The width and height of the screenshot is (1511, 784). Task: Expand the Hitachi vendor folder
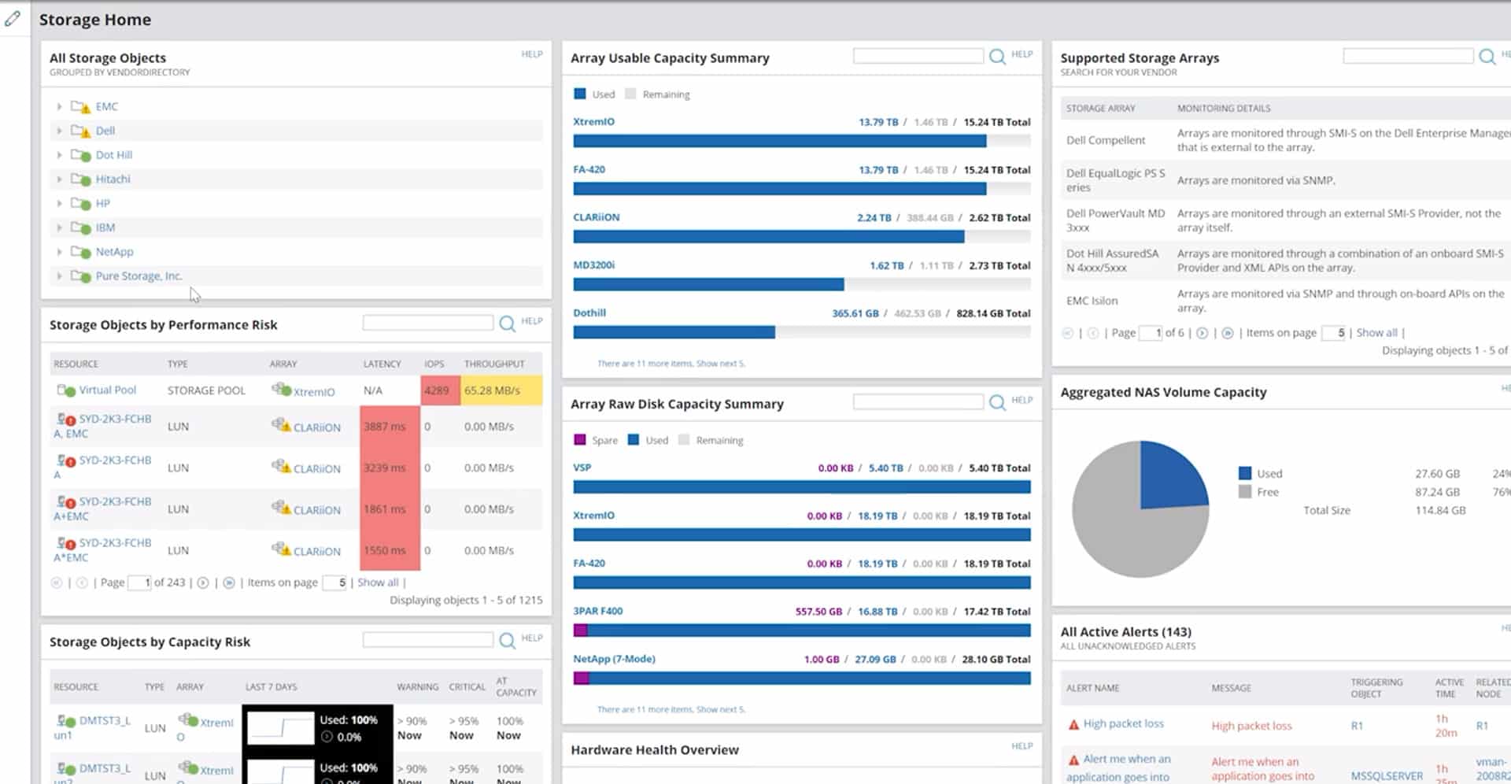coord(59,179)
